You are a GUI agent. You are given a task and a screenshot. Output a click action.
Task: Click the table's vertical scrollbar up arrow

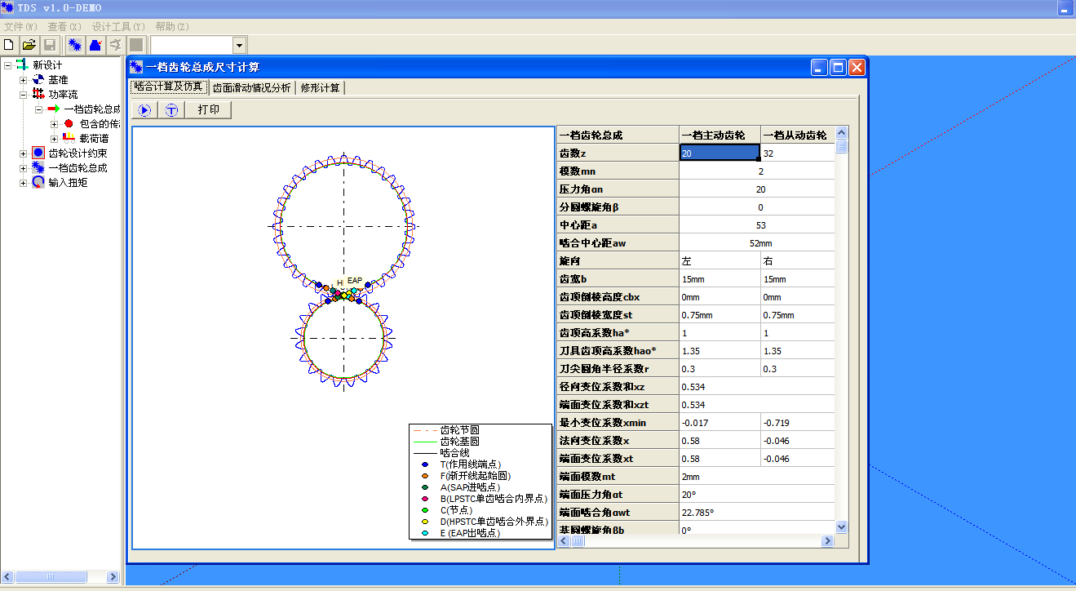tap(842, 132)
